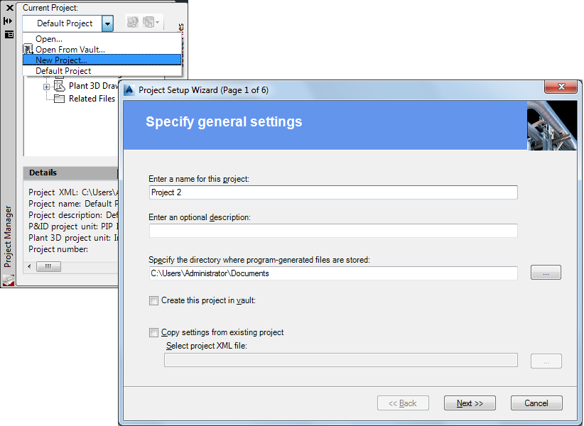Click the piping image in wizard header
Viewport: 584px width, 426px height.
click(x=552, y=126)
